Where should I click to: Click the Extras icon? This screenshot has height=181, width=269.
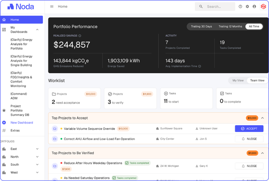[4, 130]
